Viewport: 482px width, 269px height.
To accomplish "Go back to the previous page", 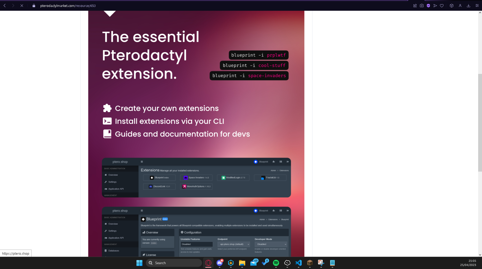I will coord(5,5).
